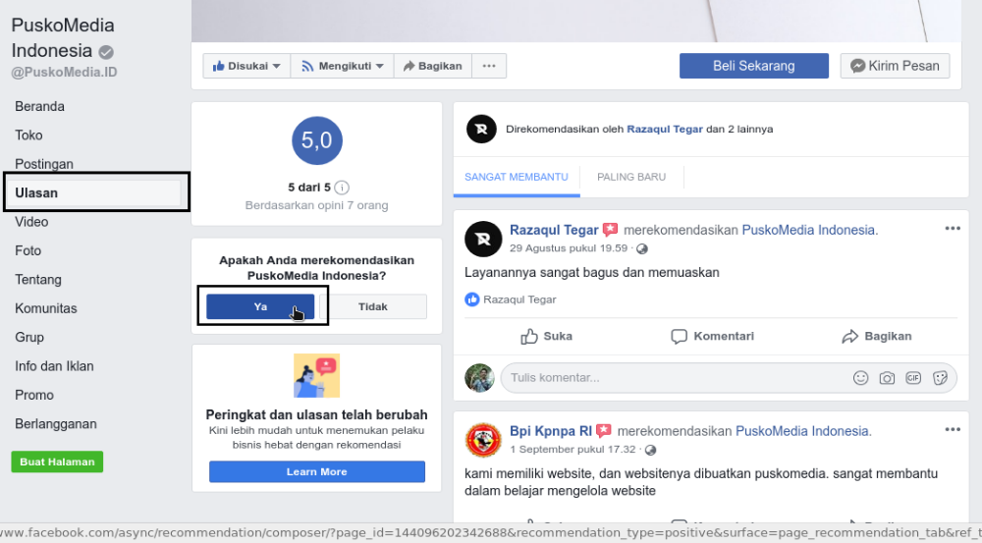982x543 pixels.
Task: Click the Disukai like dropdown button
Action: pos(246,66)
